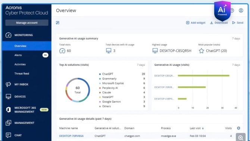Image resolution: width=250 pixels, height=141 pixels.
Task: Click the Grammarly legend entry
Action: click(109, 79)
